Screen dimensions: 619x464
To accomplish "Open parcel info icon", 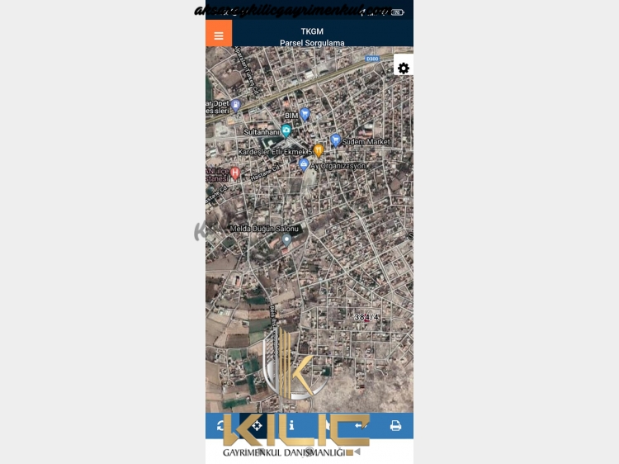I will tap(291, 425).
